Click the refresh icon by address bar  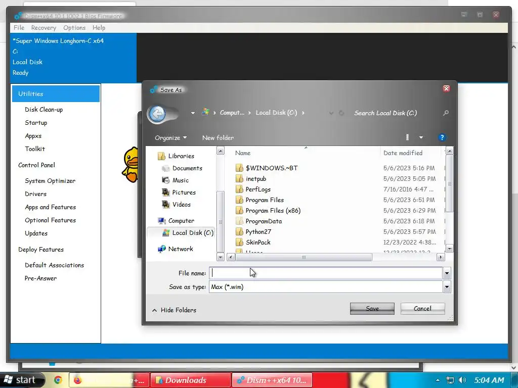(x=341, y=113)
